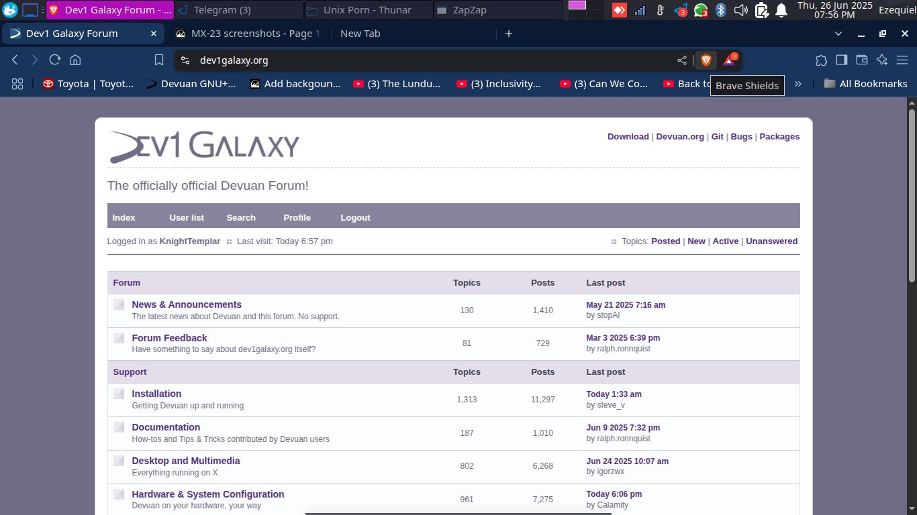Reload the page
The height and width of the screenshot is (515, 917).
[55, 60]
